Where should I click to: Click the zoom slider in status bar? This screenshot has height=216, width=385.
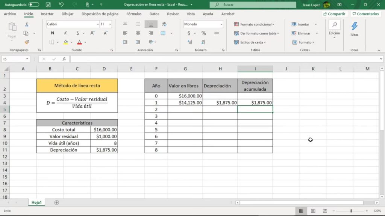pyautogui.click(x=351, y=211)
